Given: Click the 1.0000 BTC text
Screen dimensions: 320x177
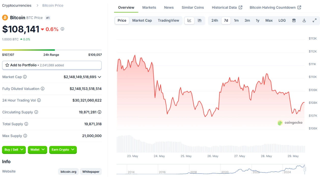Looking at the screenshot, I should (x=10, y=39).
